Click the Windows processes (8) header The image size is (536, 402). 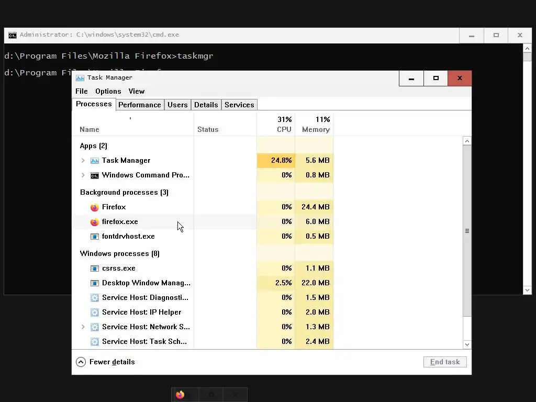pyautogui.click(x=120, y=254)
